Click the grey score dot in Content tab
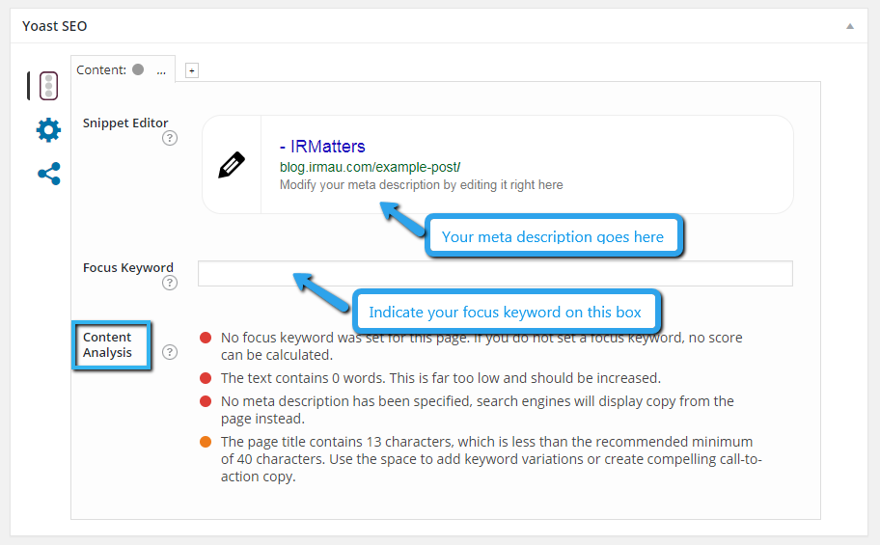 (x=138, y=69)
